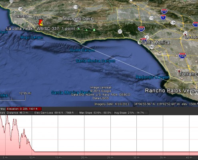Click the Santa Monica city label
198x160 pixels.
[155, 42]
